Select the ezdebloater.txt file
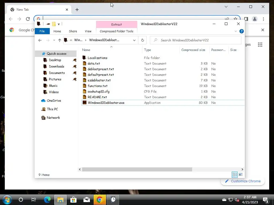 [99, 80]
